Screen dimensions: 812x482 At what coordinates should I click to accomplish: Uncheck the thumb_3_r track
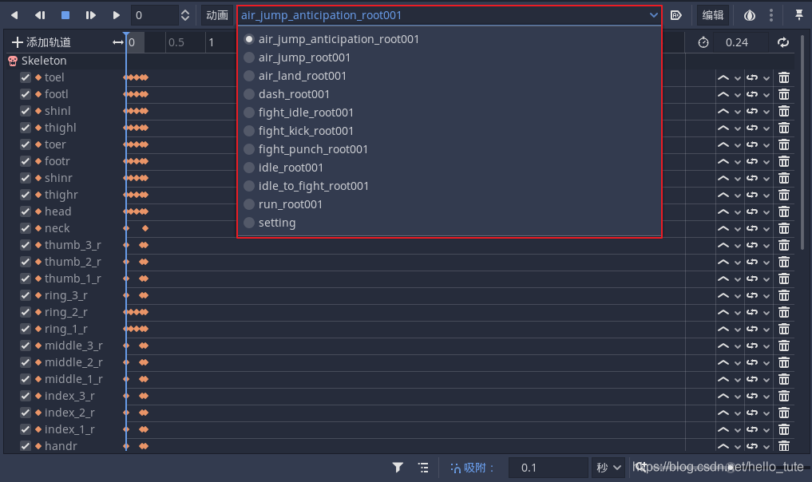point(26,245)
